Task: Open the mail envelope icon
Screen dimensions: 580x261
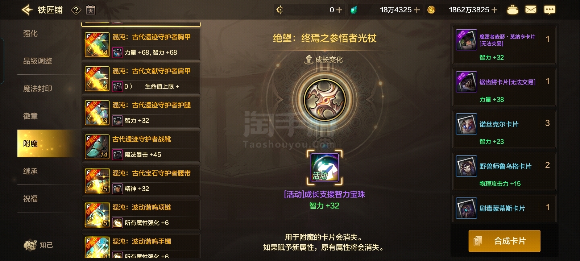Action: 531,10
